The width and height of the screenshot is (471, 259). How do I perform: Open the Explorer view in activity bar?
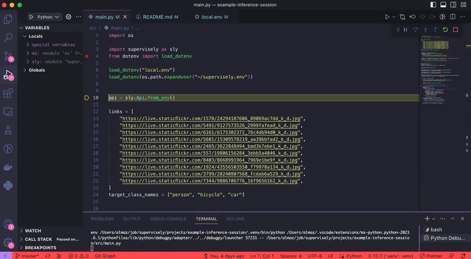[8, 19]
